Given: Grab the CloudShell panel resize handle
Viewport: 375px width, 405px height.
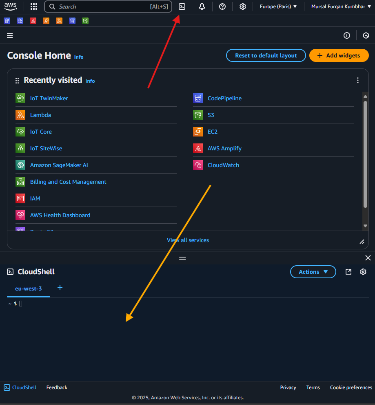Looking at the screenshot, I should [x=182, y=258].
